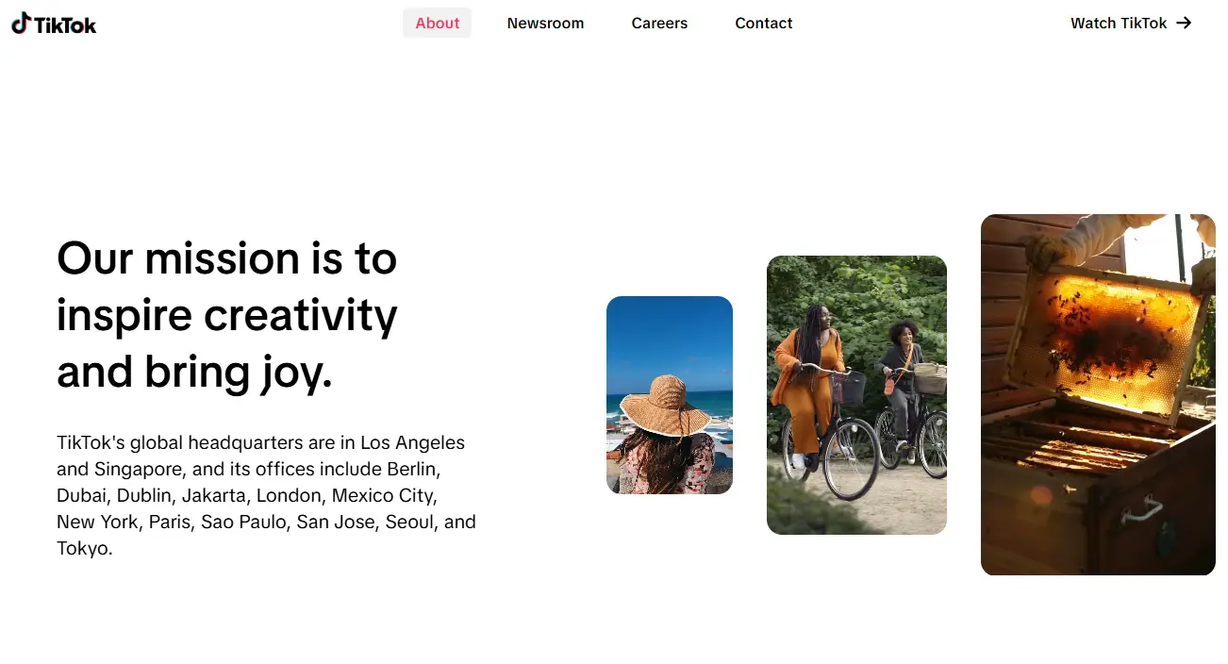Click the "and bring joy." heading line
Viewport: 1228px width, 664px height.
(194, 372)
